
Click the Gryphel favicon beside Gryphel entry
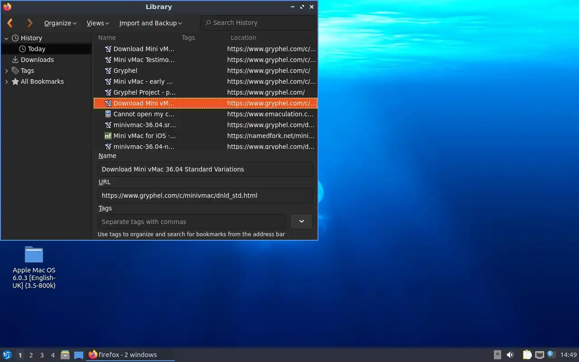(x=108, y=71)
